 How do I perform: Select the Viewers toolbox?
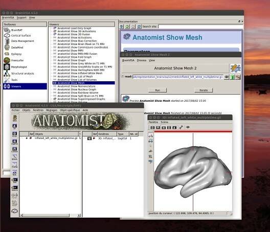pyautogui.click(x=25, y=86)
